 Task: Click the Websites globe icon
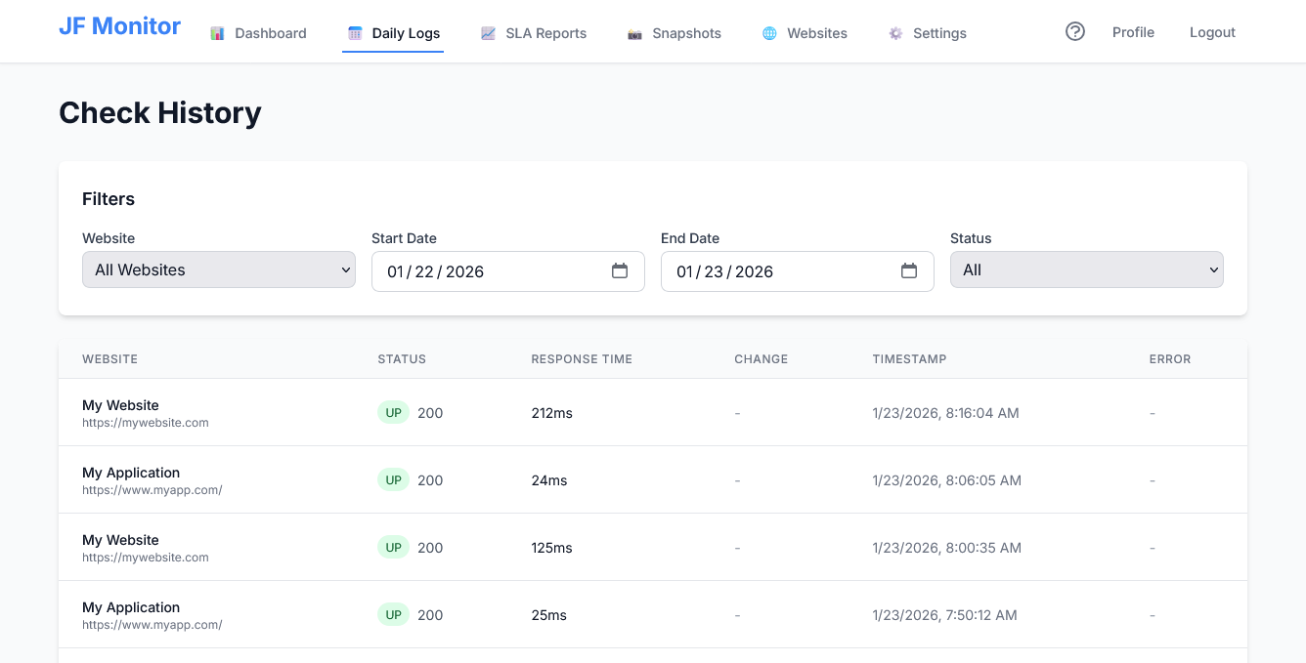pyautogui.click(x=769, y=33)
